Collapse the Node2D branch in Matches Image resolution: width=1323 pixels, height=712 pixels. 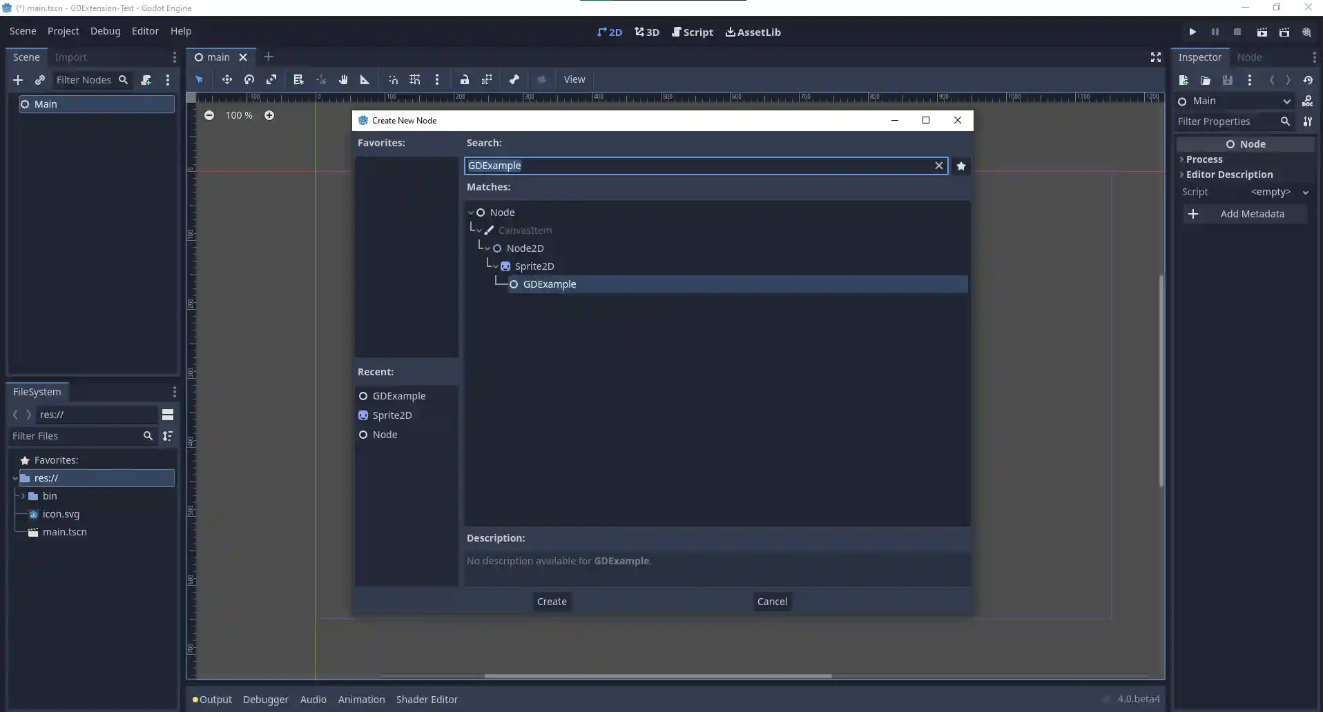(x=487, y=248)
